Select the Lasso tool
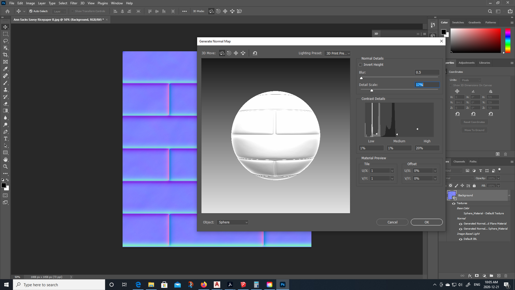Viewport: 515px width, 290px height. pyautogui.click(x=5, y=41)
